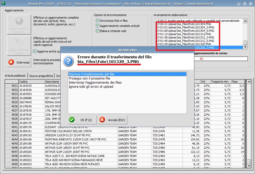Close the Ready Pro synchronization window
Viewport: 255px width, 174px height.
click(x=251, y=4)
